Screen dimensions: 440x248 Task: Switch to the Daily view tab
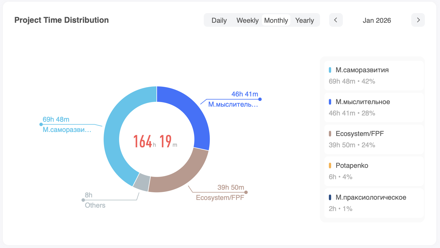pyautogui.click(x=219, y=20)
